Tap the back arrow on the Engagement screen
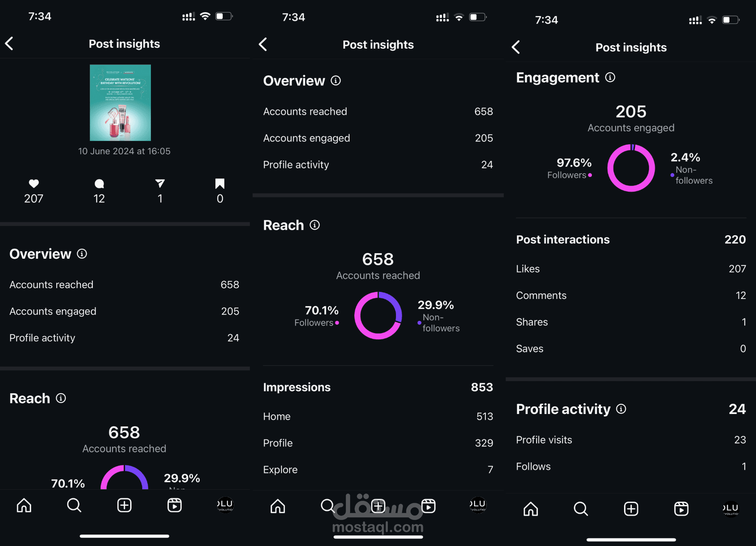The width and height of the screenshot is (756, 546). (x=516, y=47)
